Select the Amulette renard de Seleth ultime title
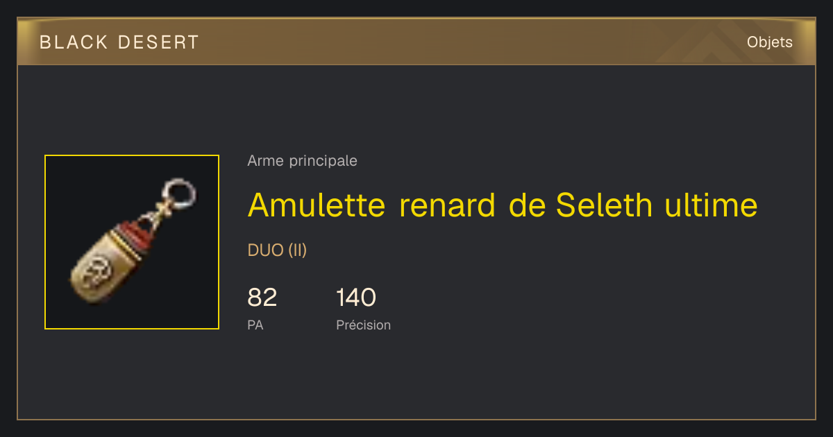 coord(503,205)
